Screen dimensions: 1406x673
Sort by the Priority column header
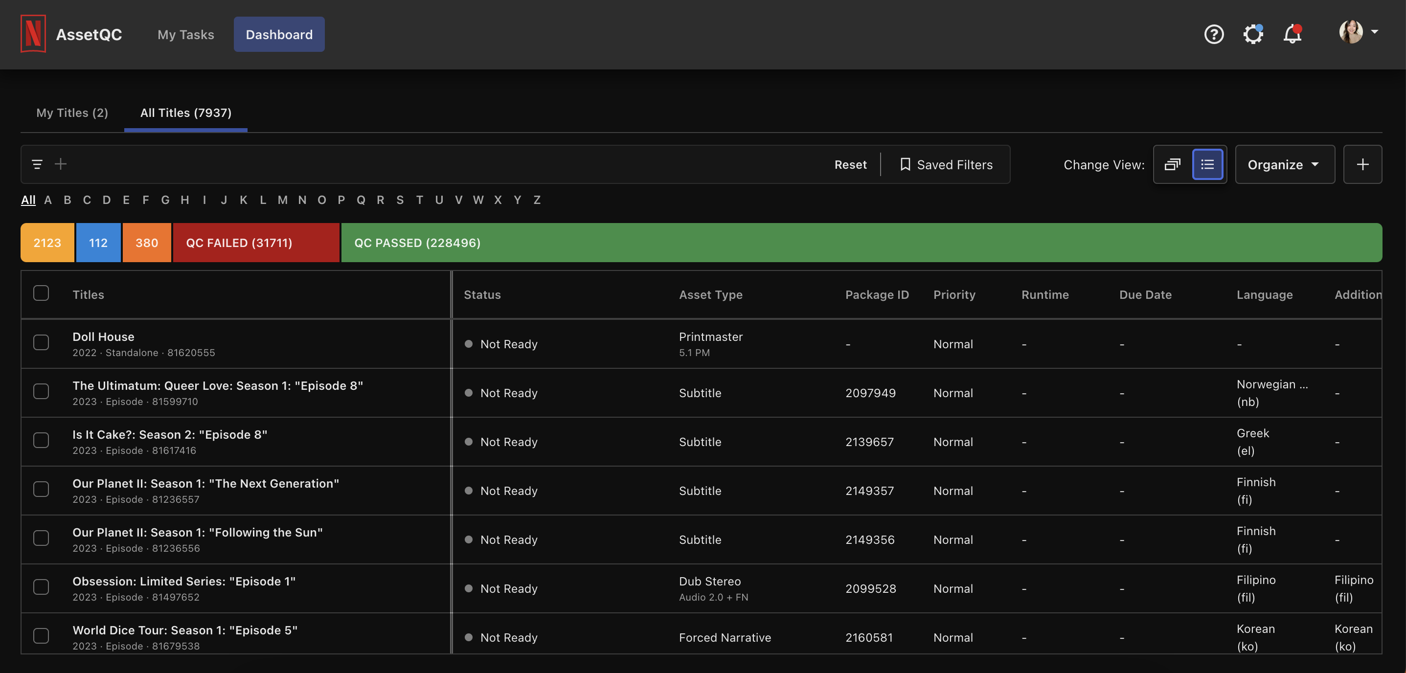pyautogui.click(x=954, y=295)
